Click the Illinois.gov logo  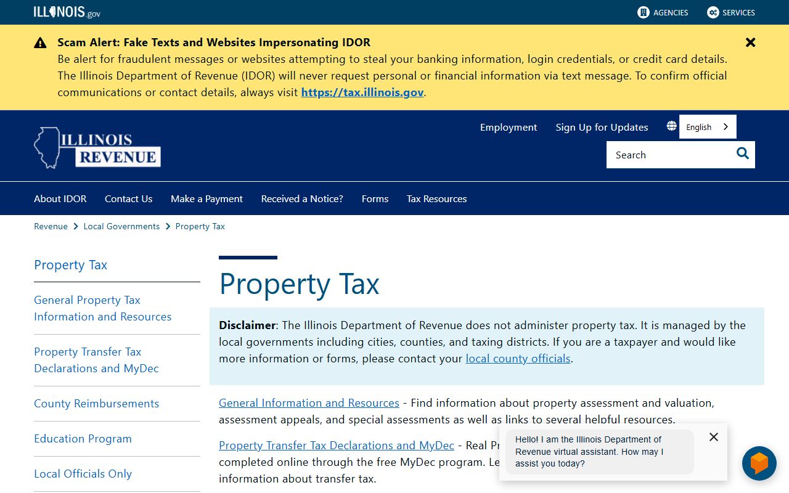tap(67, 12)
